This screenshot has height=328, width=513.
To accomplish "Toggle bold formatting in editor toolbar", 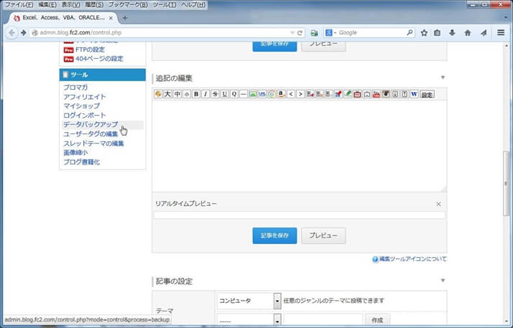I will pos(196,94).
